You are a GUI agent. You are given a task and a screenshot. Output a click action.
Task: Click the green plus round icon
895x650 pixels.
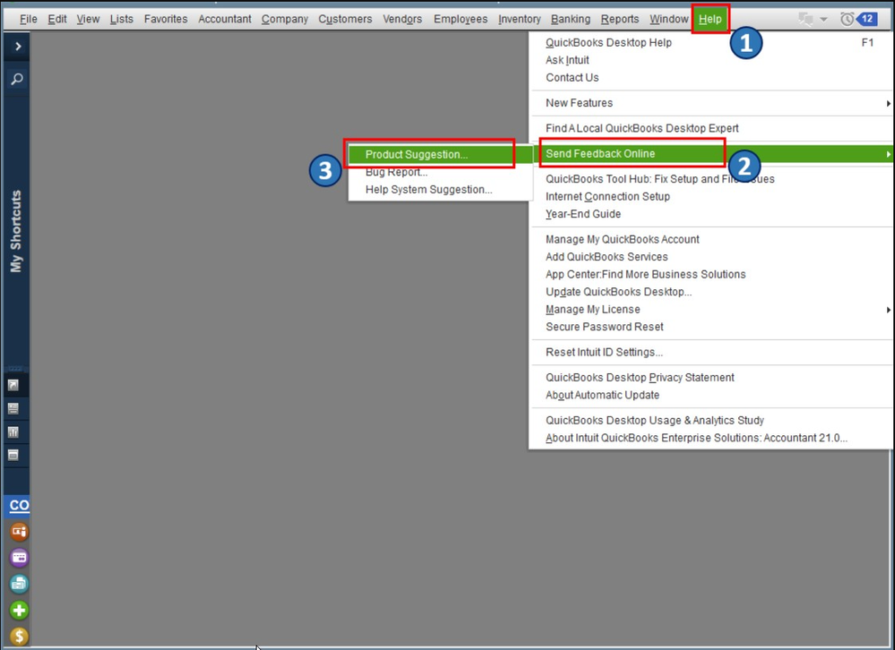click(19, 610)
